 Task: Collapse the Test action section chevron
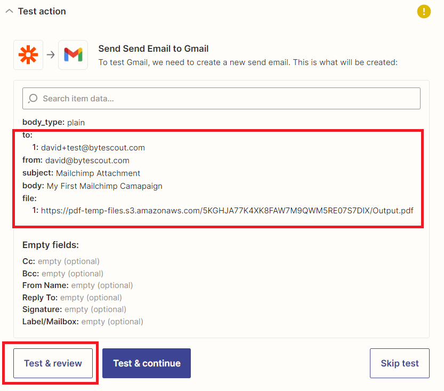pyautogui.click(x=9, y=11)
